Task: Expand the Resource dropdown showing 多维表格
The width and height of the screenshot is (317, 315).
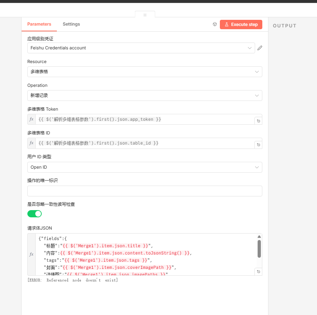Action: [x=145, y=72]
